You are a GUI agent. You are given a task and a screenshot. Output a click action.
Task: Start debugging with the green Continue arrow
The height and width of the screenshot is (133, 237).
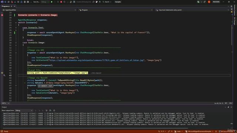coord(52,2)
